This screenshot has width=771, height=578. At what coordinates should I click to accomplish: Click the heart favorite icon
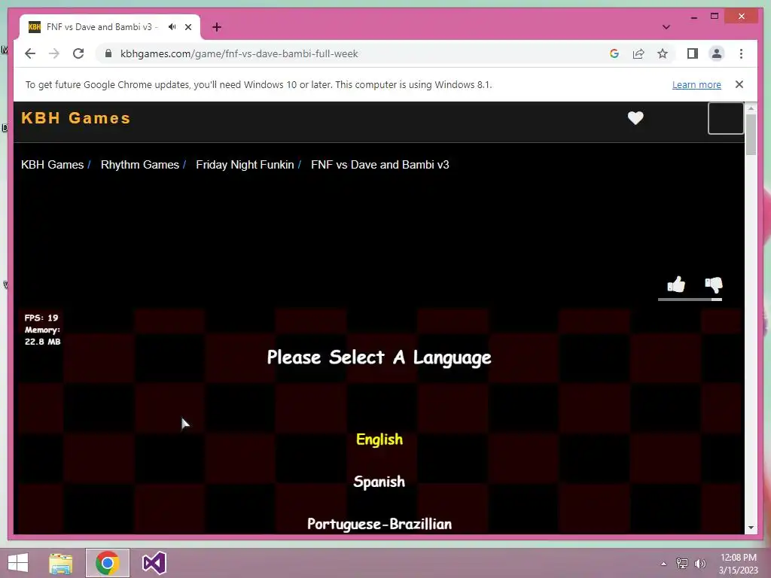tap(635, 118)
